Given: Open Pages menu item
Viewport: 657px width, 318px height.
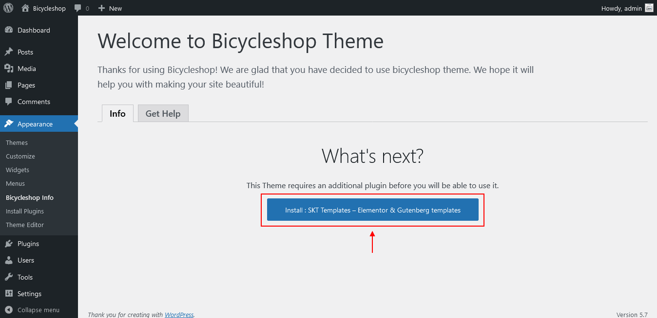Looking at the screenshot, I should coord(26,85).
